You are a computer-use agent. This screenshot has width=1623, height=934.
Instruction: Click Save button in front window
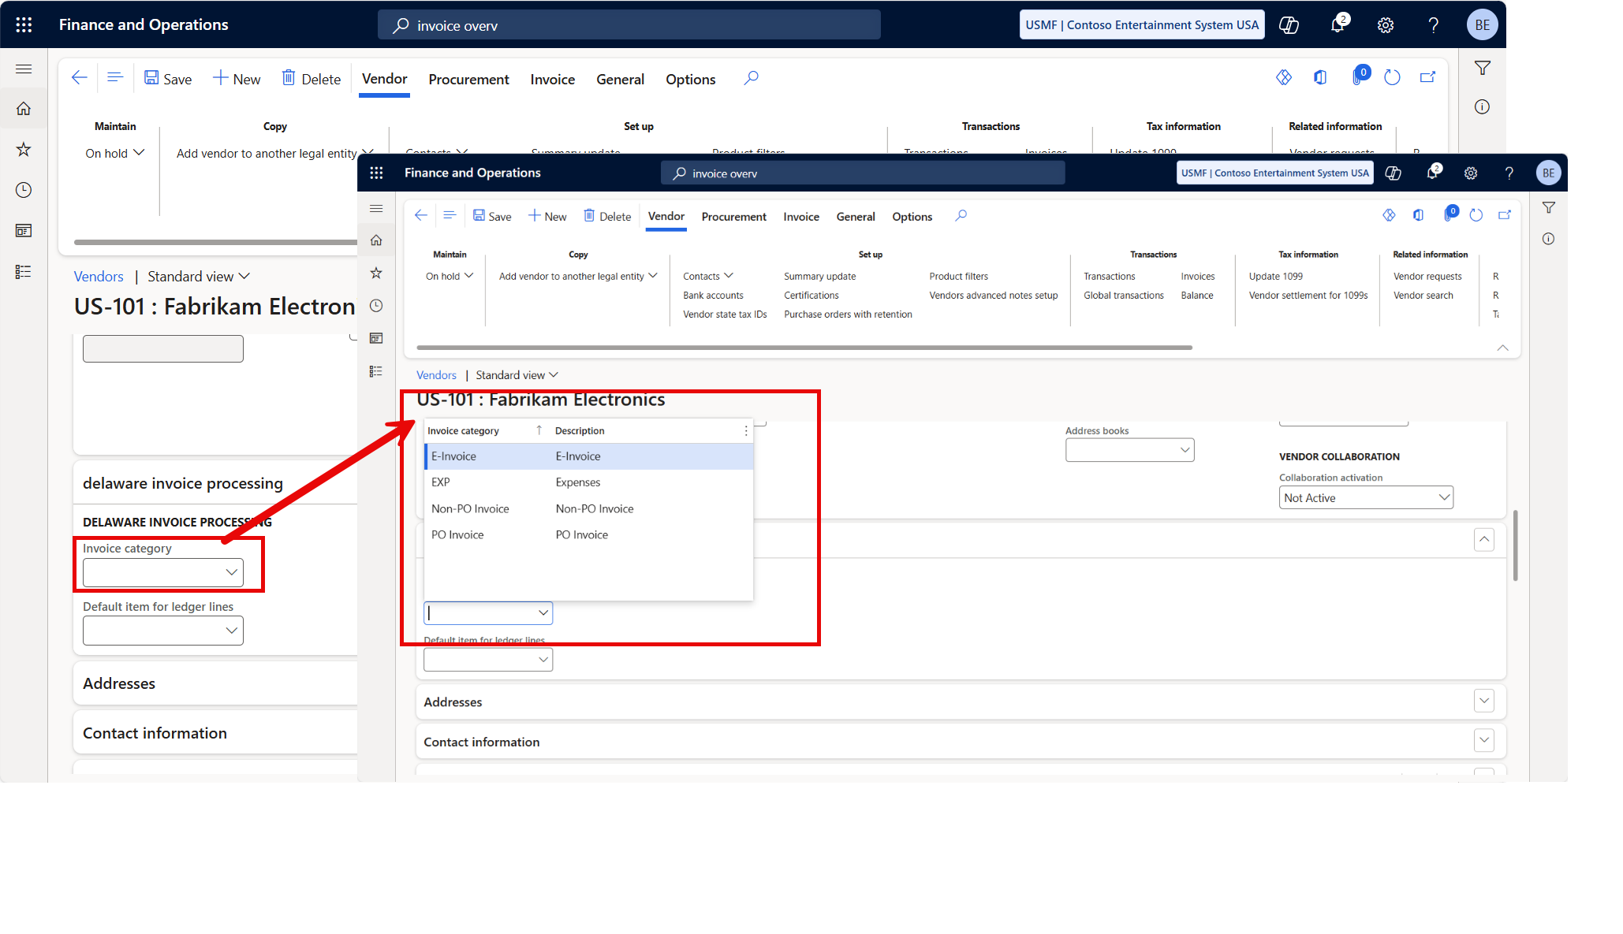pos(492,216)
